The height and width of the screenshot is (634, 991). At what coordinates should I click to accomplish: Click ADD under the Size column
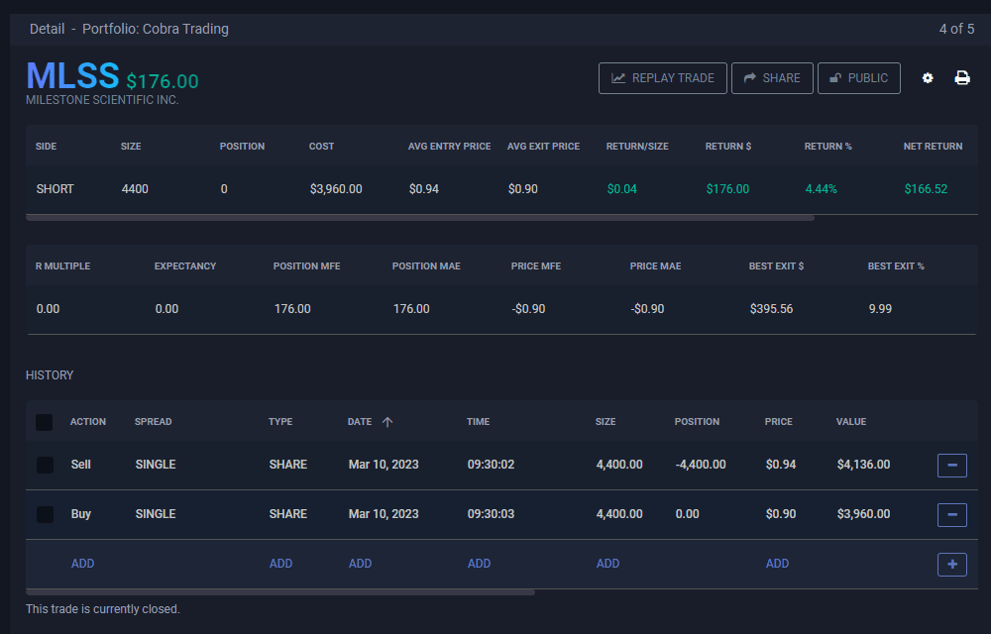[607, 564]
